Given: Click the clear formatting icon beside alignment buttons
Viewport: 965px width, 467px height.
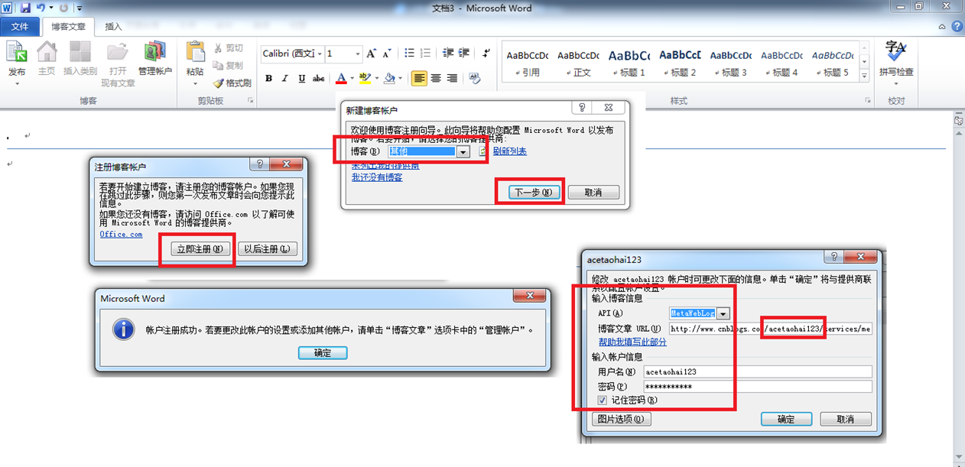Looking at the screenshot, I should pyautogui.click(x=475, y=78).
